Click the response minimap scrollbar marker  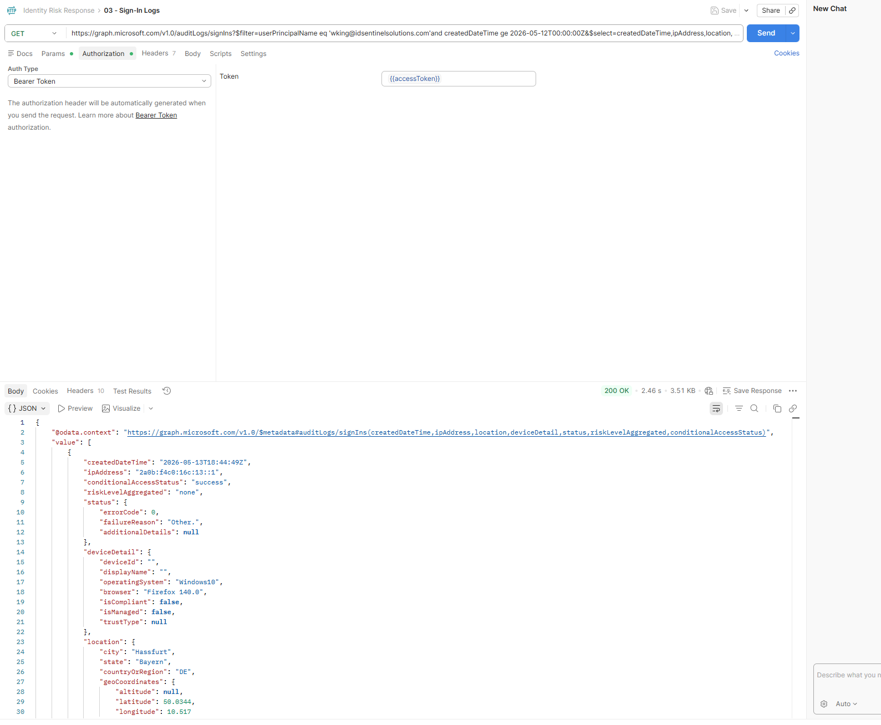[x=796, y=418]
